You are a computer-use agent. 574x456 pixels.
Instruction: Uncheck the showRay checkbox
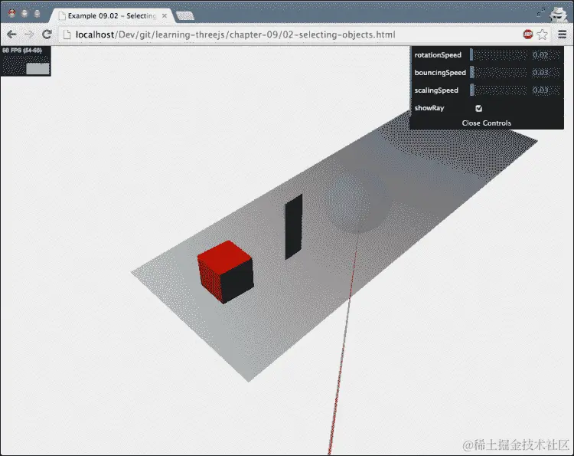pos(478,108)
